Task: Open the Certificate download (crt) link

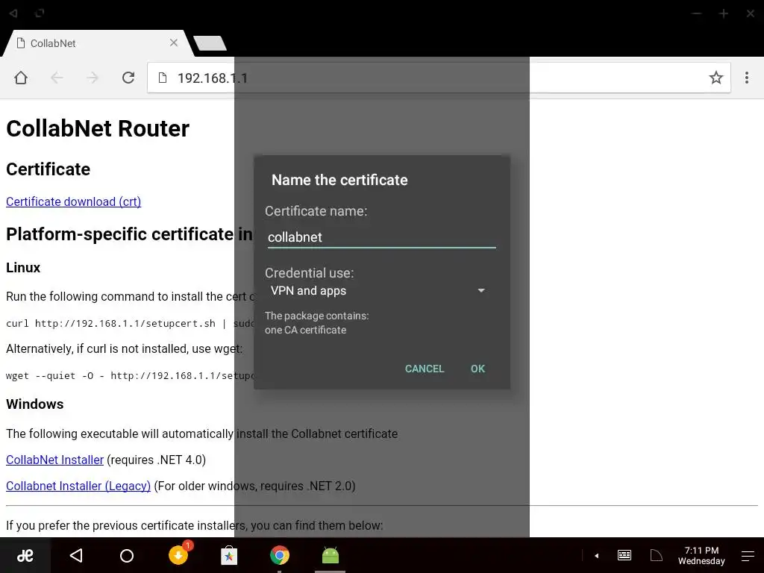Action: [74, 201]
